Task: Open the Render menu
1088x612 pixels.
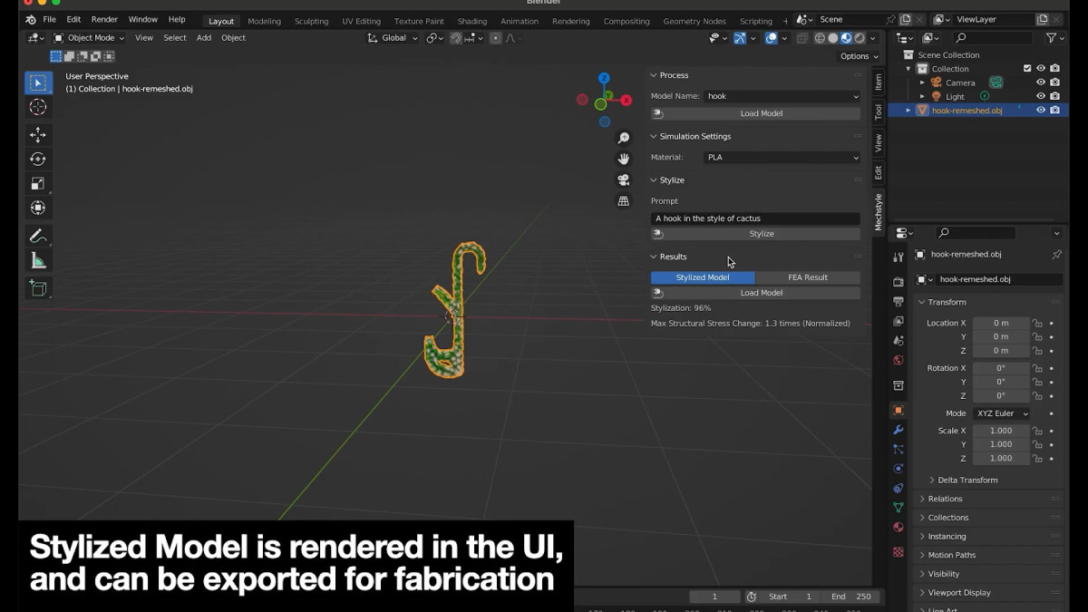Action: pyautogui.click(x=104, y=18)
